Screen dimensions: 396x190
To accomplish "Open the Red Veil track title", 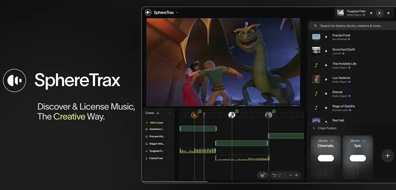I will point(338,120).
